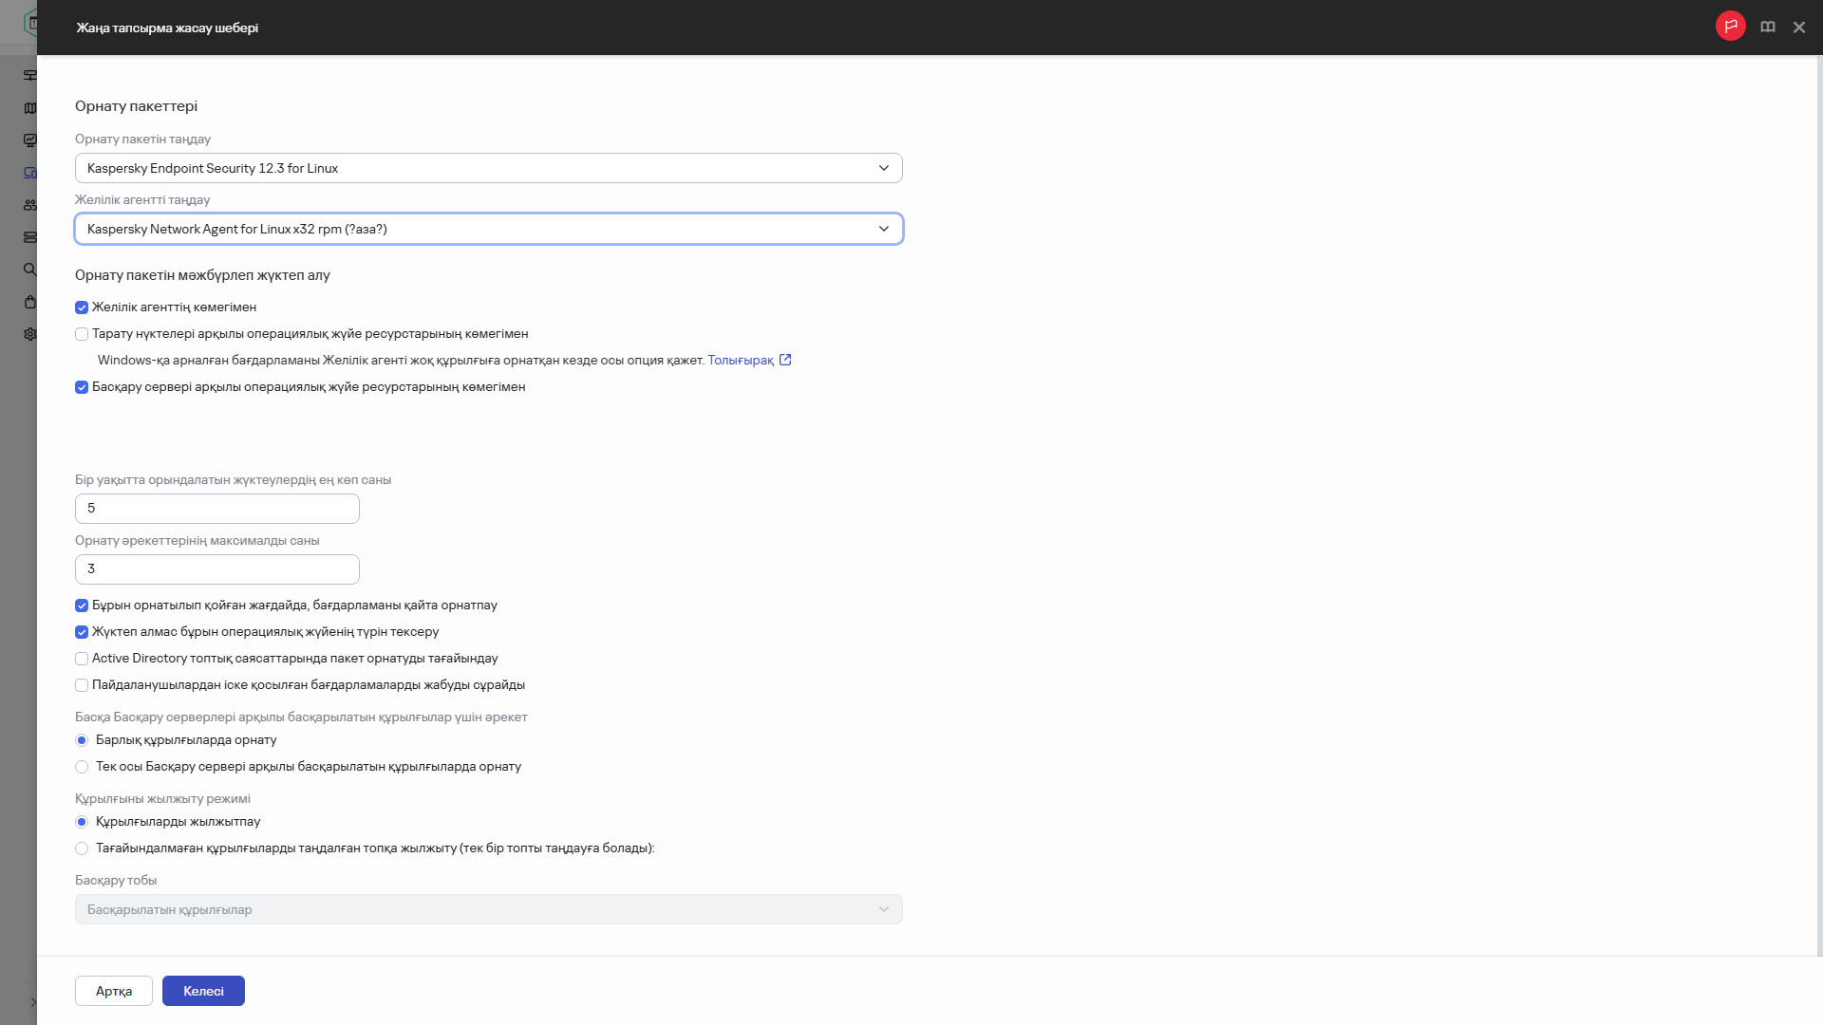Click the settings gear icon in sidebar
This screenshot has width=1823, height=1025.
click(x=29, y=334)
